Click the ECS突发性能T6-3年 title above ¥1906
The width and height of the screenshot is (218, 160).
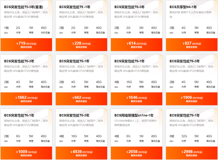click(185, 61)
